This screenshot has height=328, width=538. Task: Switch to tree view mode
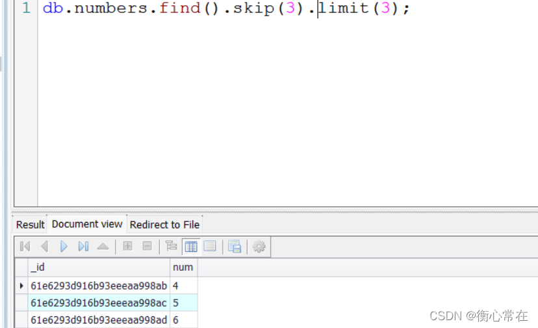click(x=171, y=246)
